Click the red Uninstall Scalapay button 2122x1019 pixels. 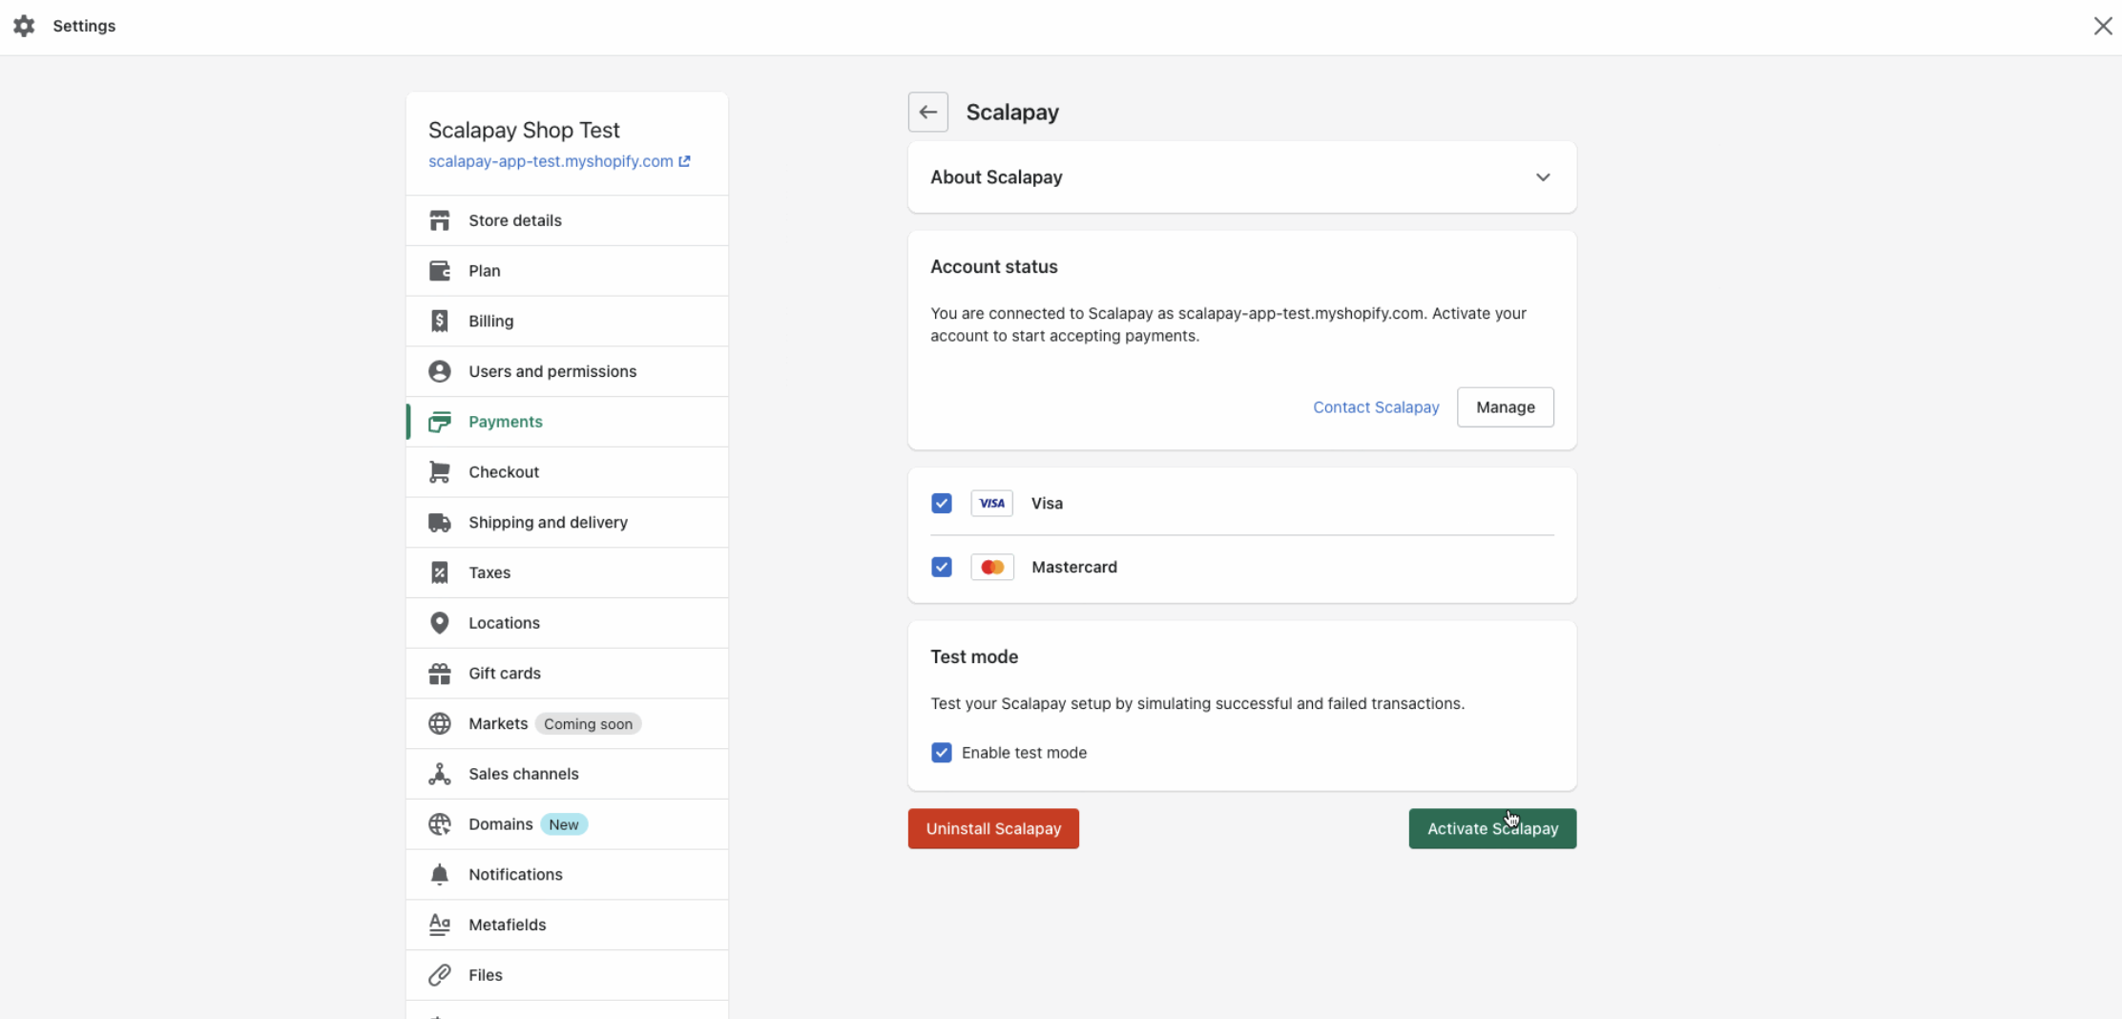[993, 829]
